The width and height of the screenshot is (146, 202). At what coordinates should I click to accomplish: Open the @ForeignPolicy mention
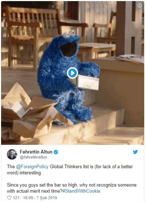tap(32, 166)
